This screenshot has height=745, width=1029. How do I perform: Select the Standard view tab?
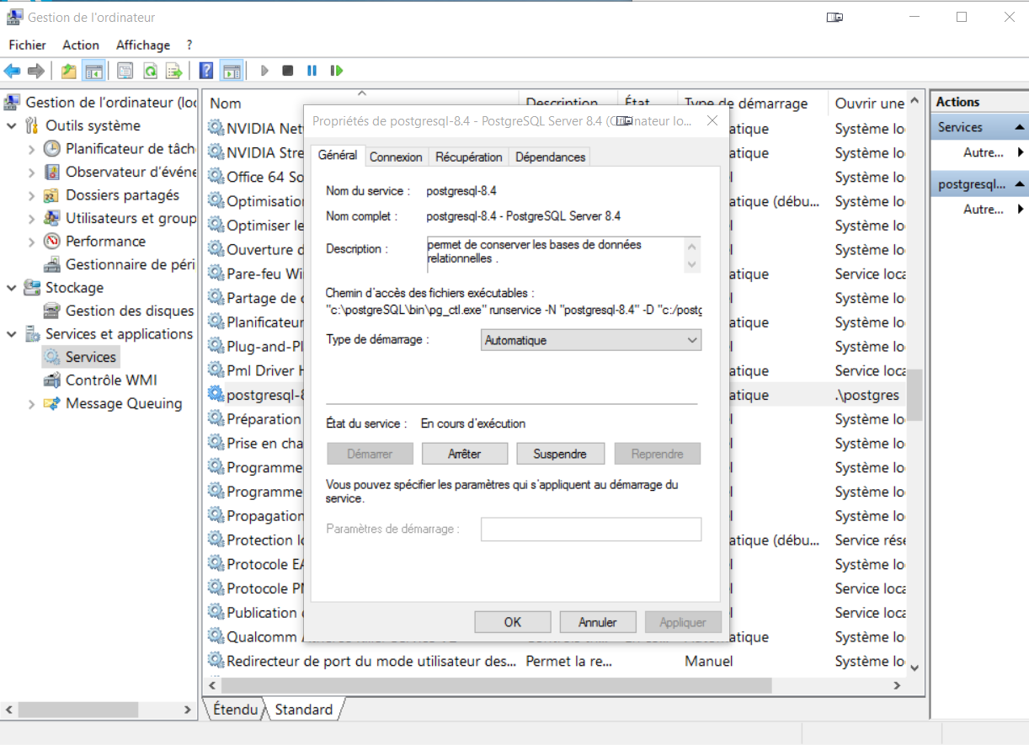(304, 709)
